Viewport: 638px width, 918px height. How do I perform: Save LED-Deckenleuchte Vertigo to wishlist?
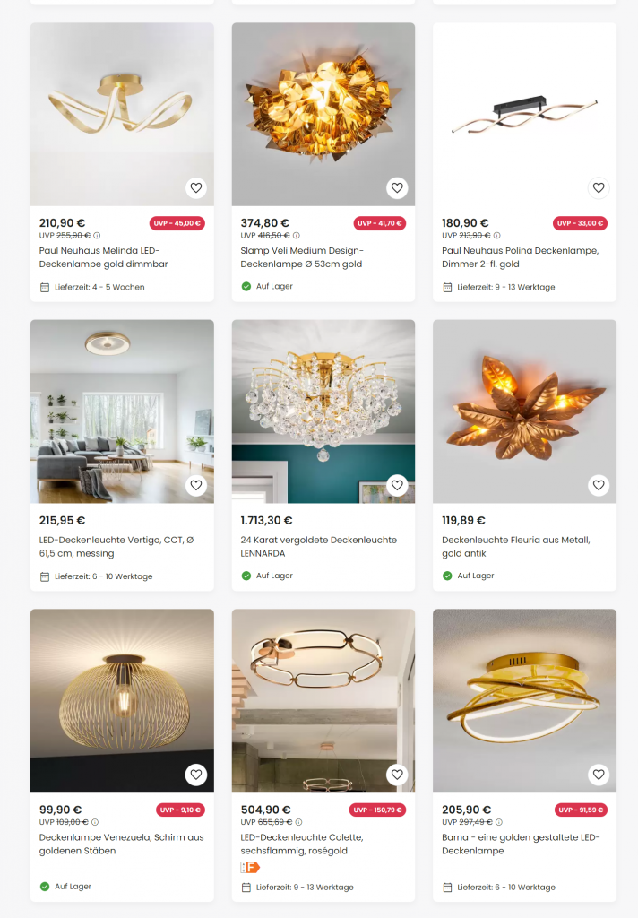(x=196, y=485)
